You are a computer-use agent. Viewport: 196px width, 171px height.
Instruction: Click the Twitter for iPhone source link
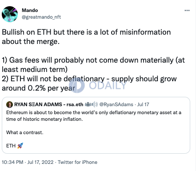click(x=77, y=162)
